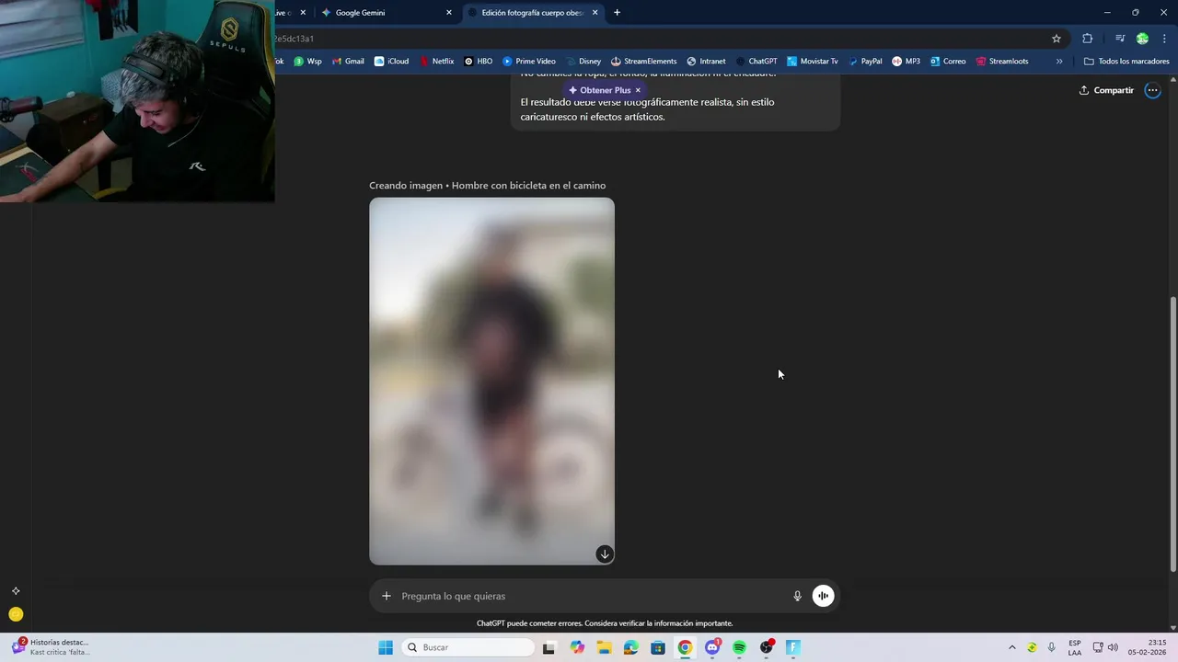The height and width of the screenshot is (662, 1178).
Task: Open a new browser tab
Action: click(x=617, y=13)
